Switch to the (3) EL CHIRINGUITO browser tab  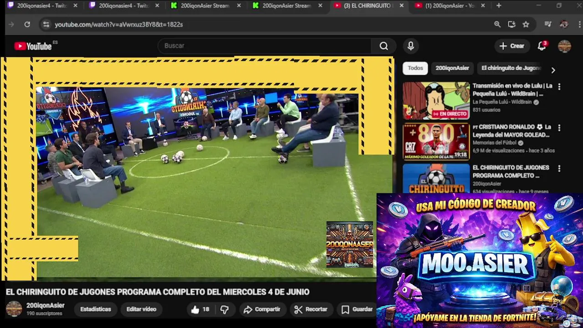368,5
